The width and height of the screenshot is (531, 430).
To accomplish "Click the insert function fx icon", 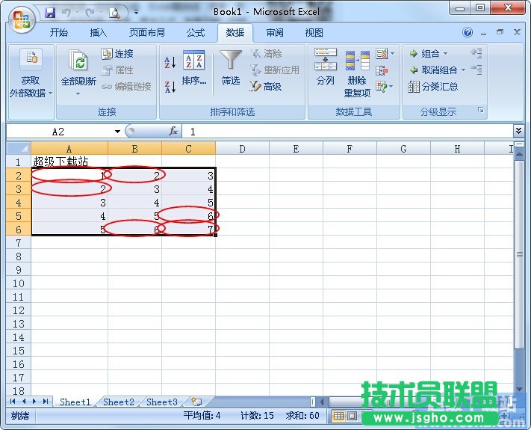I will pos(173,131).
